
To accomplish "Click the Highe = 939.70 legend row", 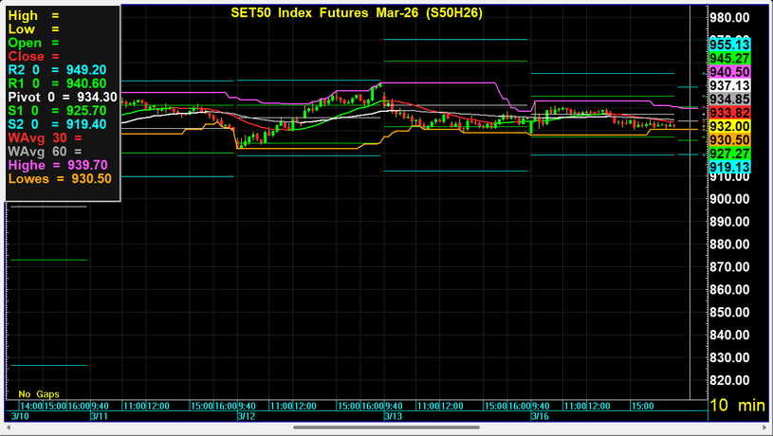I will 63,164.
